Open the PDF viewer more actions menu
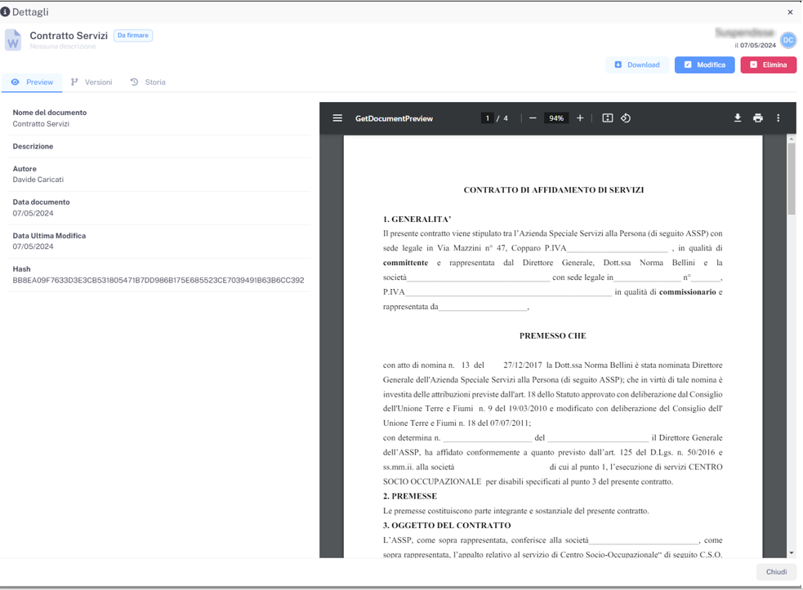This screenshot has width=803, height=590. pyautogui.click(x=778, y=118)
